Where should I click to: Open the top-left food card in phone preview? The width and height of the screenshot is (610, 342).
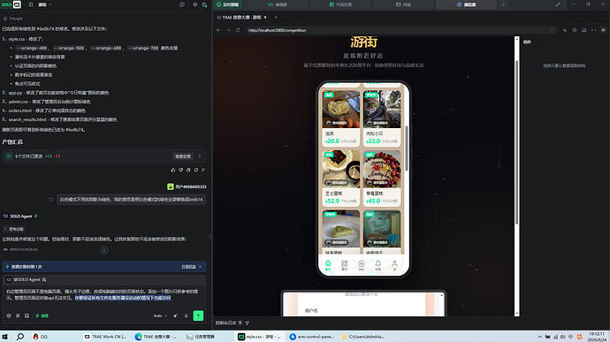(340, 118)
